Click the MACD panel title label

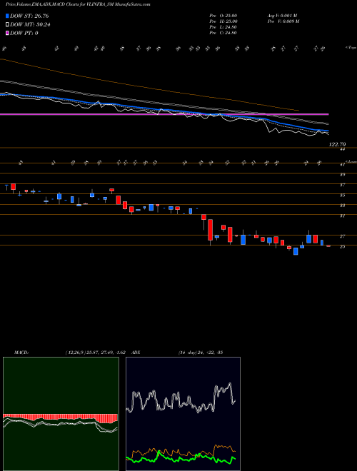[x=21, y=353]
